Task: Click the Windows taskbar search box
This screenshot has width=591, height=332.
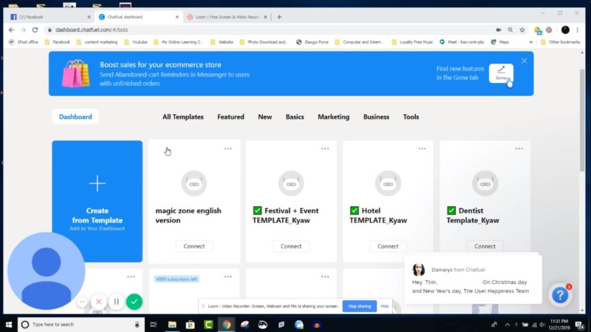Action: pos(81,325)
